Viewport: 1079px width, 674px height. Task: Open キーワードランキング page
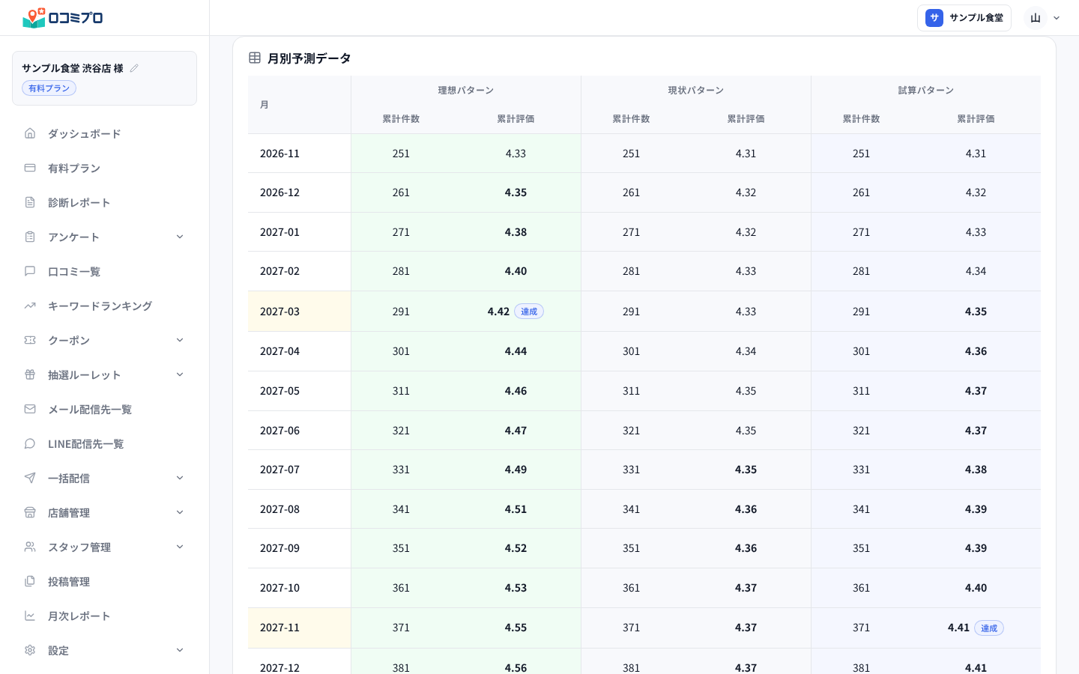104,306
